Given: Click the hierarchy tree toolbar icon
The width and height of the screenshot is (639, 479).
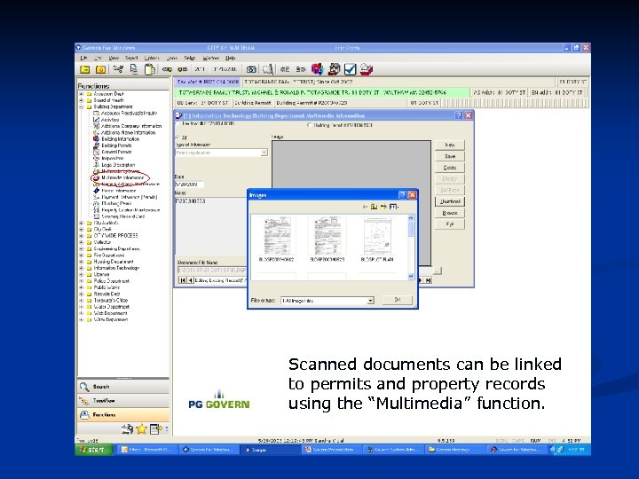Looking at the screenshot, I should pos(118,69).
